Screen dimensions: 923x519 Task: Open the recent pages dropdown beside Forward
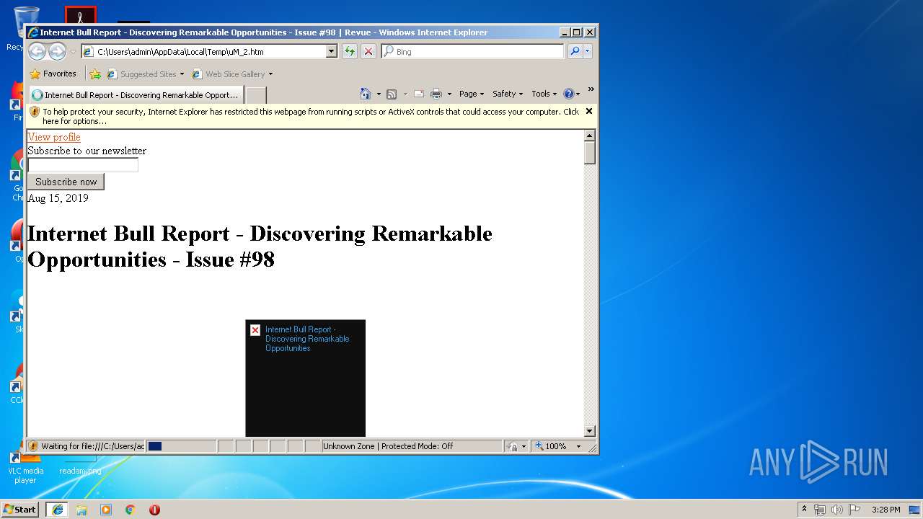tap(73, 52)
